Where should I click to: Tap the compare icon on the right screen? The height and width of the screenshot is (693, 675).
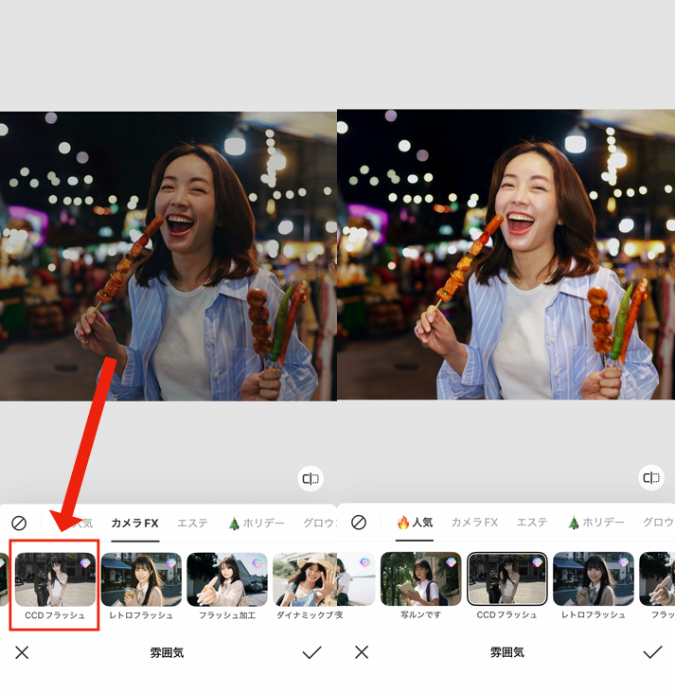tap(650, 478)
